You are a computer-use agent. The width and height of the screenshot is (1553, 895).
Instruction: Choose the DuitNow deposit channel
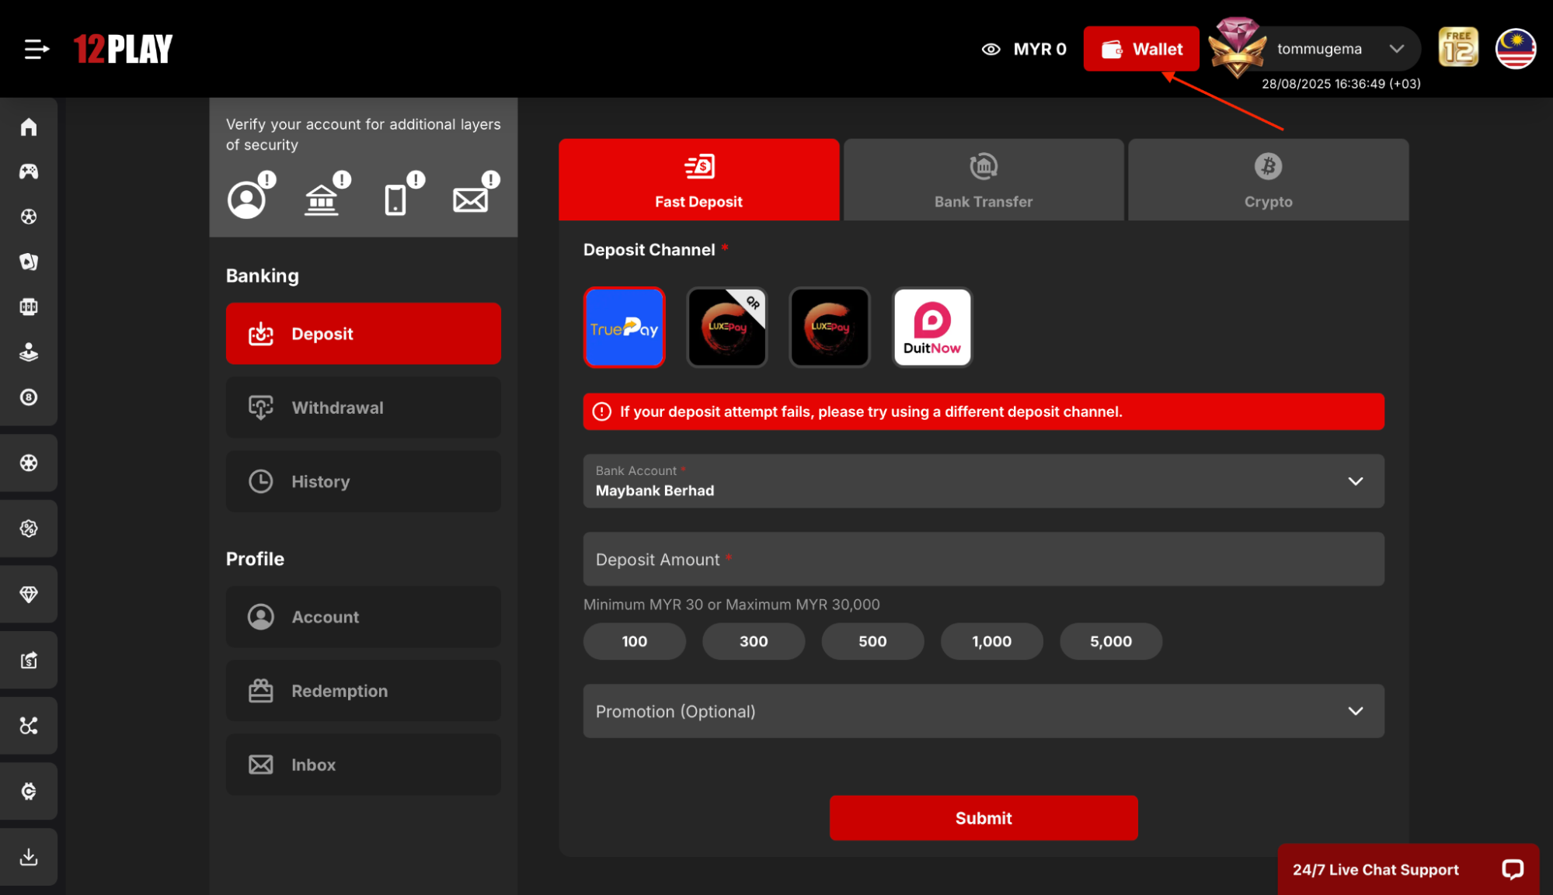coord(931,327)
